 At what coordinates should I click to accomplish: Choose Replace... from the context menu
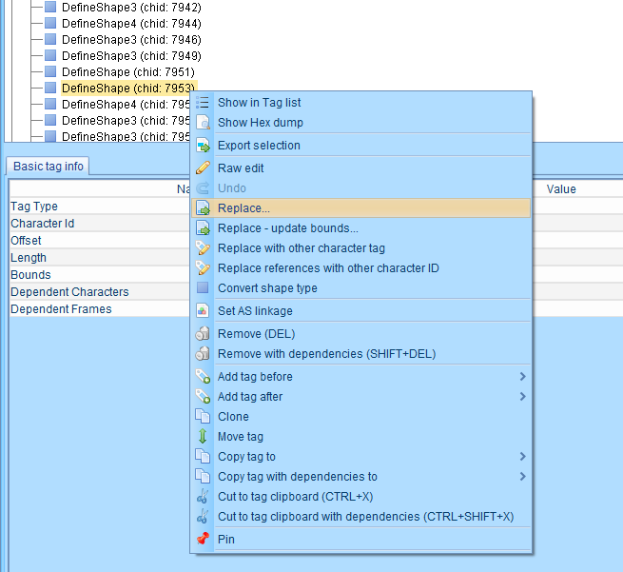point(243,208)
